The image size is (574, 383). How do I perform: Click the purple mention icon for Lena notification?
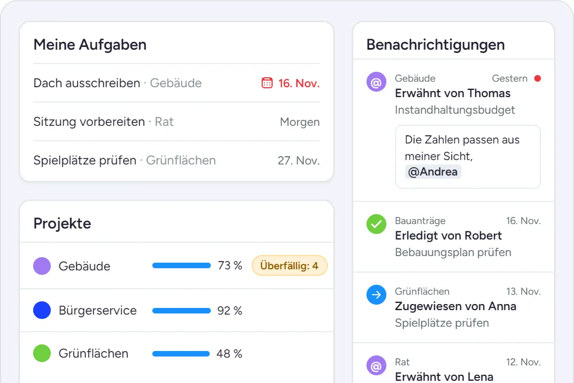tap(376, 365)
